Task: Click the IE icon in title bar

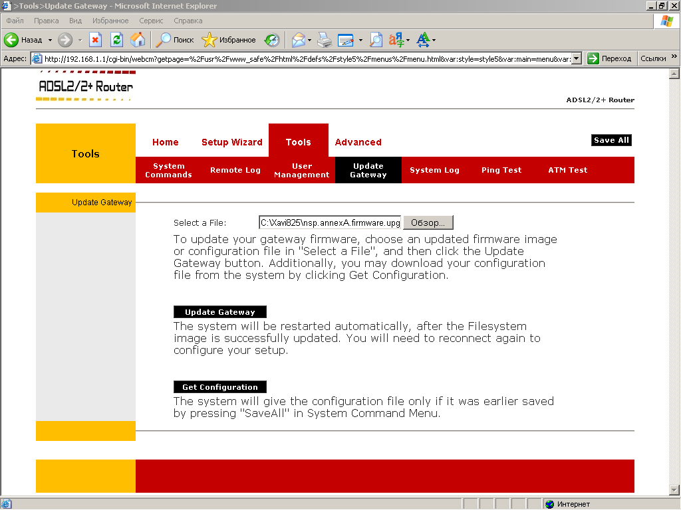Action: click(x=6, y=5)
